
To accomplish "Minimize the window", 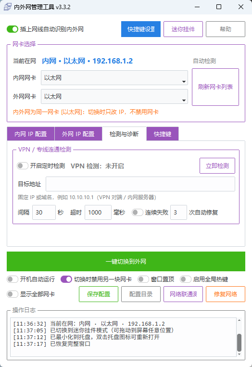I will (197, 7).
